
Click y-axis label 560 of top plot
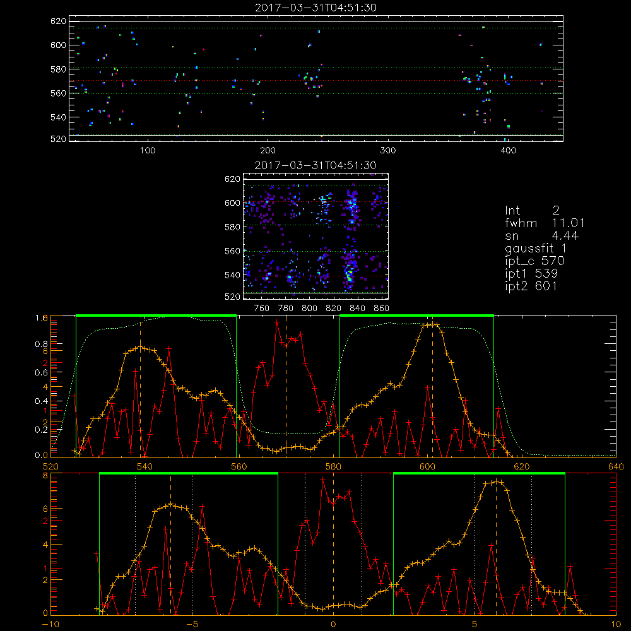(x=58, y=93)
